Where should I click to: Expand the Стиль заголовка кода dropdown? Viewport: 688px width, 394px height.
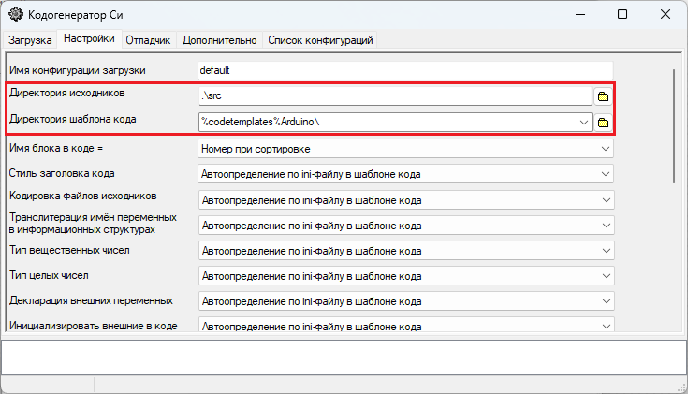coord(605,174)
